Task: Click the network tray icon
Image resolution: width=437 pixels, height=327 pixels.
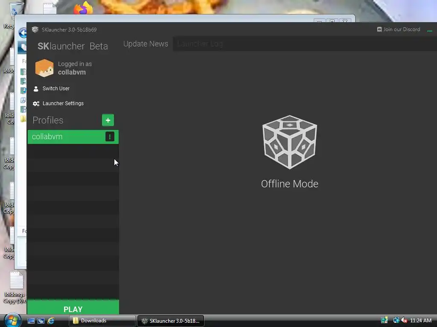Action: click(396, 320)
